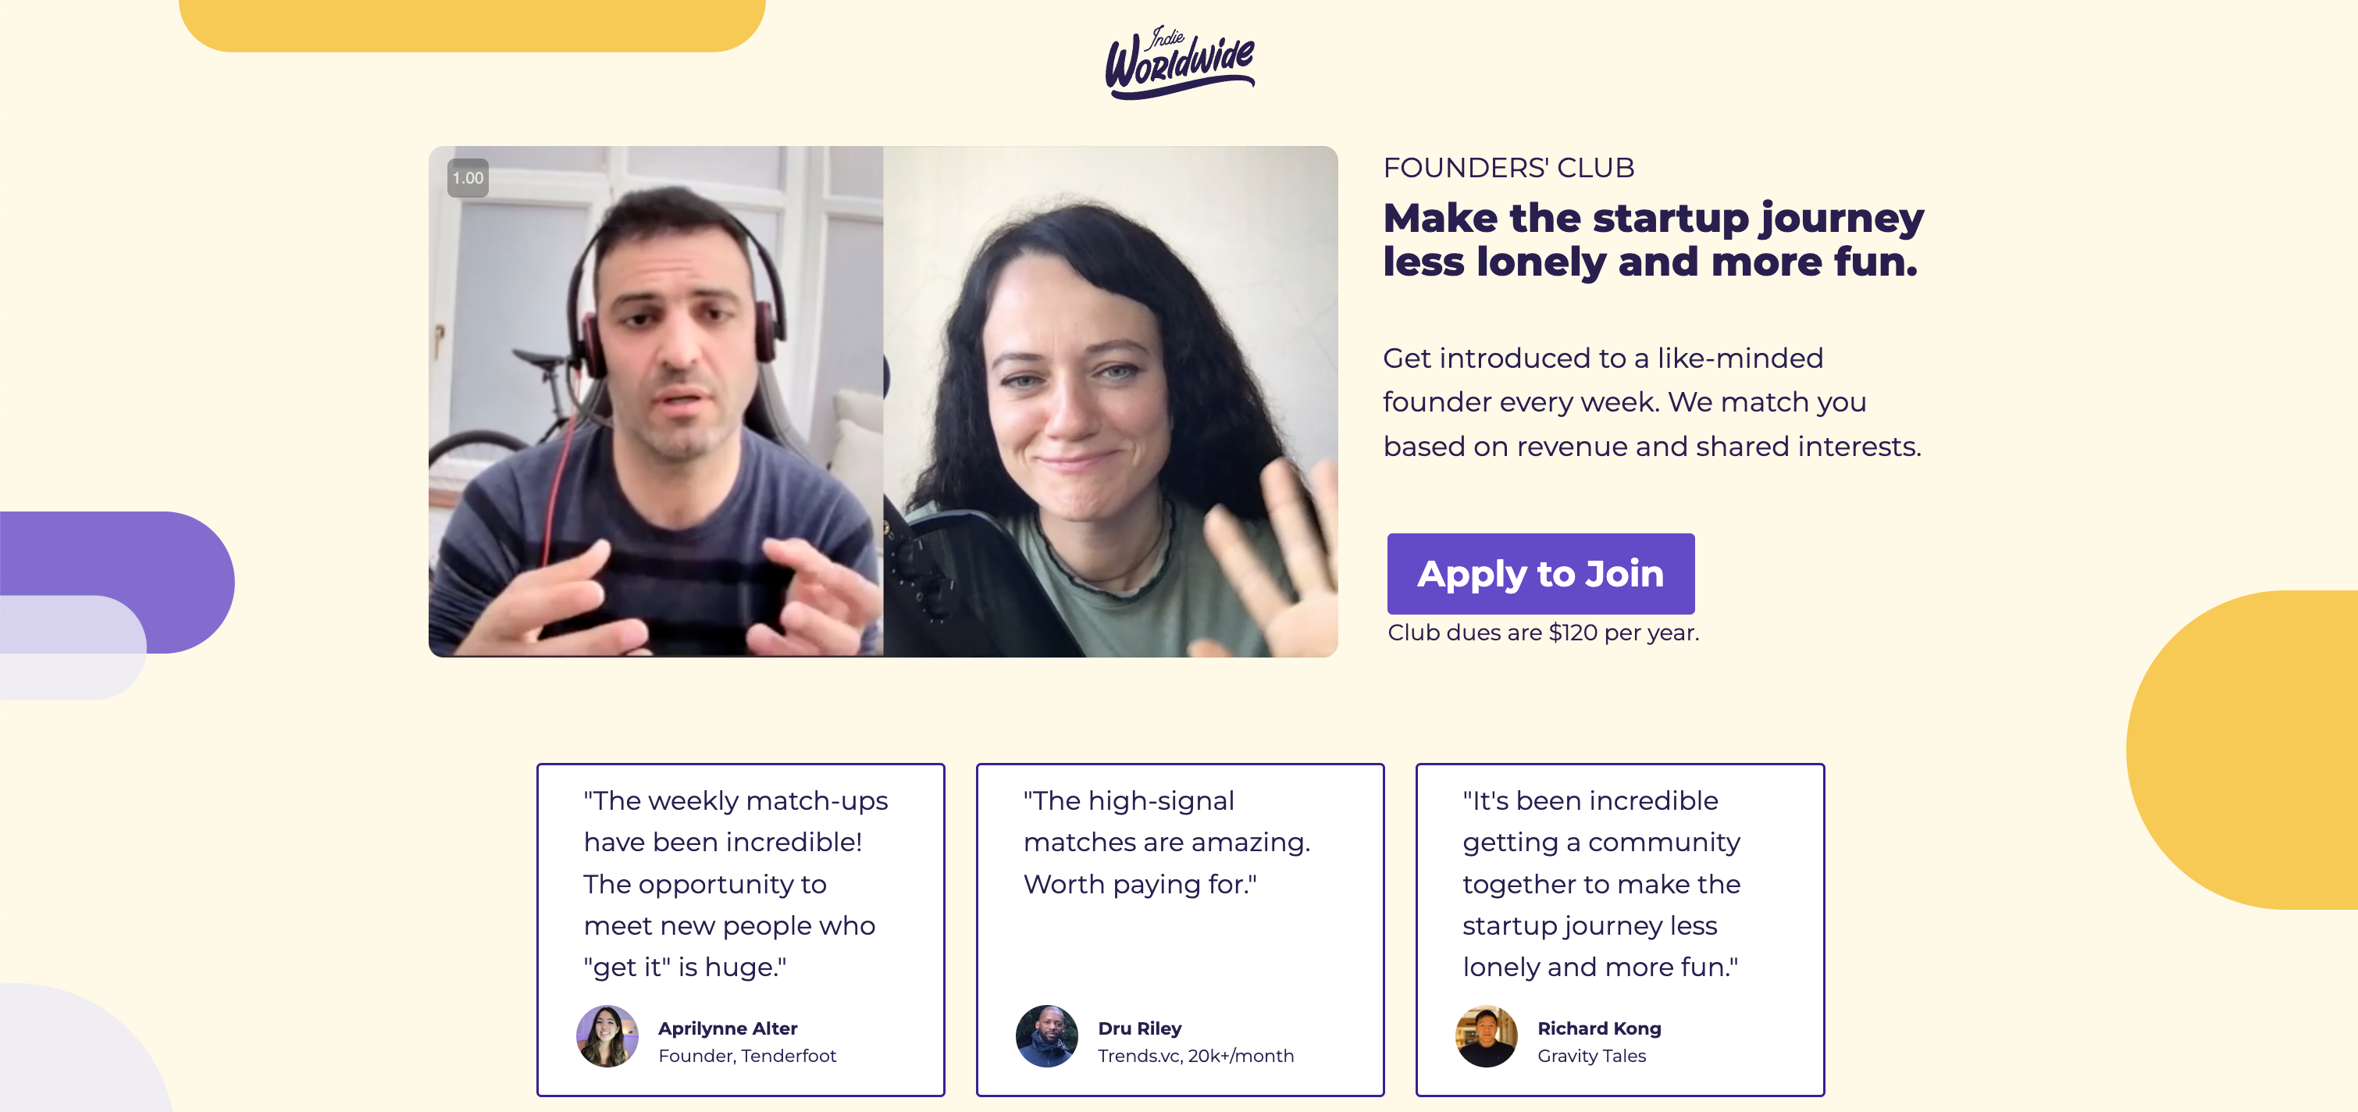Click the "Trends.vc, 20k+/month" subtitle

[x=1195, y=1055]
